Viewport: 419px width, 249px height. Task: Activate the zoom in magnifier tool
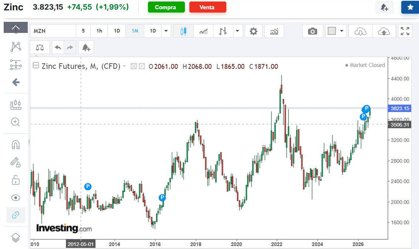point(16,122)
